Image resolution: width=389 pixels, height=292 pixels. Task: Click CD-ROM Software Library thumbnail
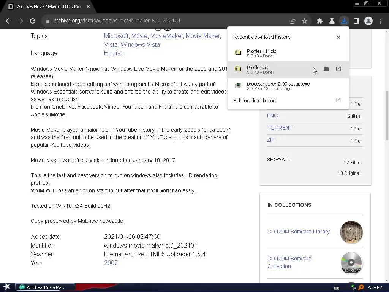pos(351,232)
